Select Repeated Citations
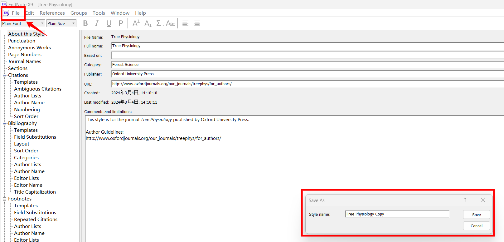Screen dimensions: 504x242 pyautogui.click(x=36, y=220)
